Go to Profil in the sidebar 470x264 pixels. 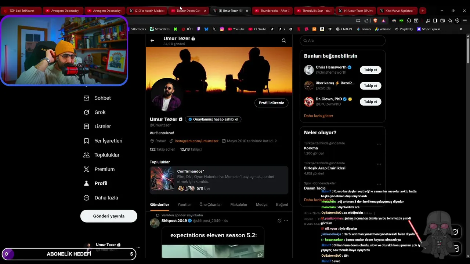pos(95,183)
